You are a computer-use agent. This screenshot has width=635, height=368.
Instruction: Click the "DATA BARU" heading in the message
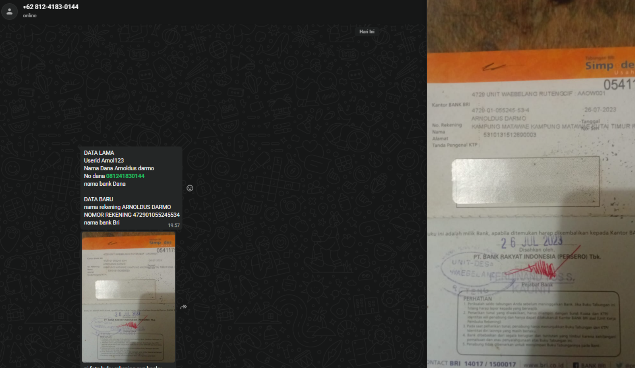coord(99,199)
